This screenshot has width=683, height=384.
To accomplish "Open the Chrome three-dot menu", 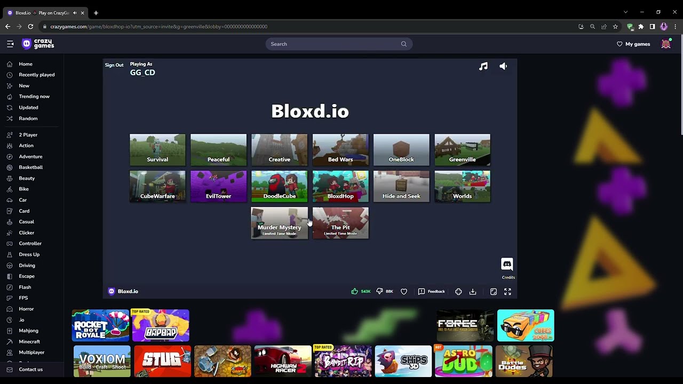I will click(676, 27).
